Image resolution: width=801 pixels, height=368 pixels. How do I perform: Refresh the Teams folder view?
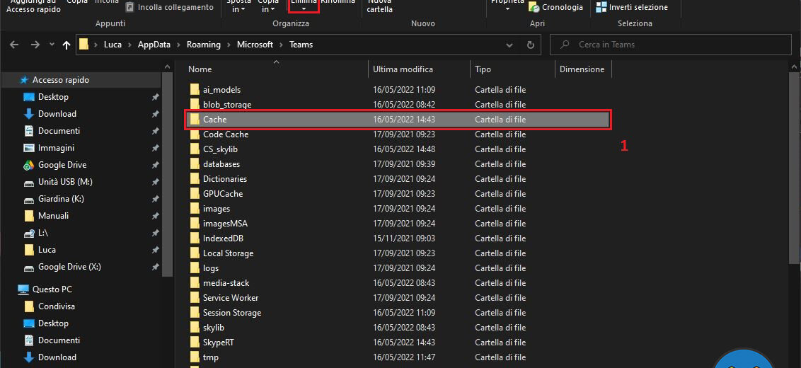coord(530,45)
